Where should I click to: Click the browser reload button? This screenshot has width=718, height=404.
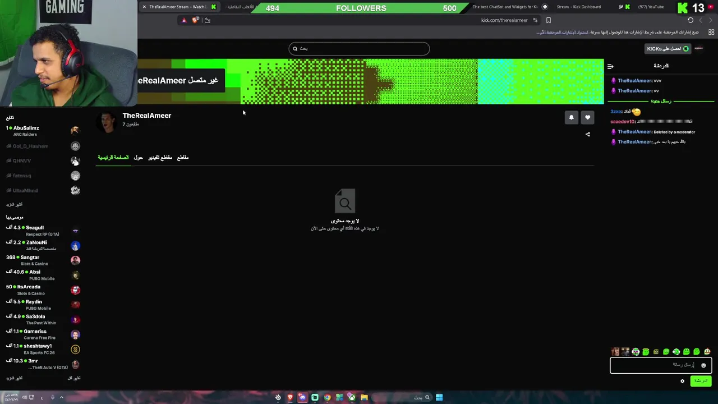click(x=691, y=20)
